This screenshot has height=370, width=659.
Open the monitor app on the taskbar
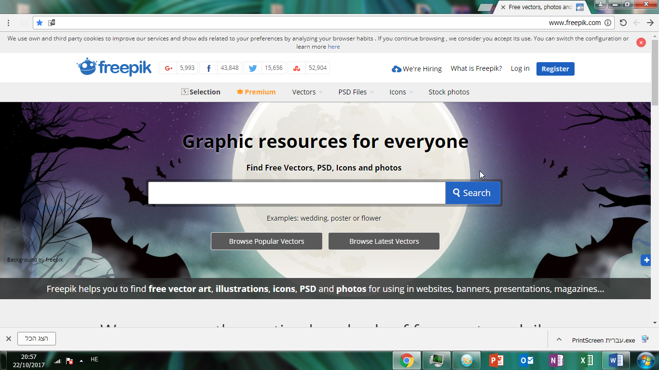click(x=437, y=360)
